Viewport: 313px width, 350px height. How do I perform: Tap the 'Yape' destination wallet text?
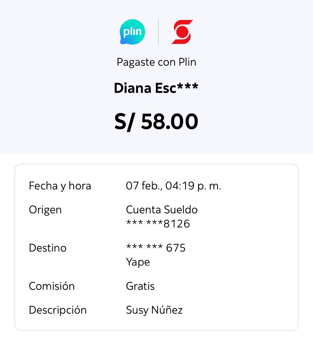(x=138, y=262)
